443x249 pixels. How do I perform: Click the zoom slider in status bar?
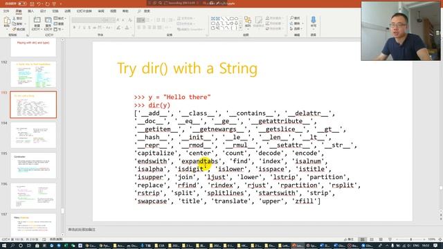click(411, 239)
